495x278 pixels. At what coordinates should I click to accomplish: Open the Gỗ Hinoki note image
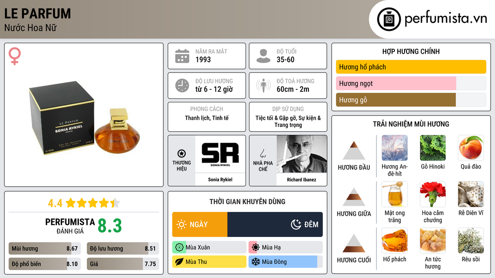tap(433, 148)
